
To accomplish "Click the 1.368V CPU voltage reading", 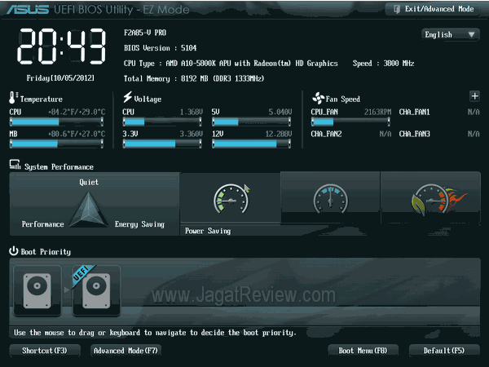I will tap(192, 112).
